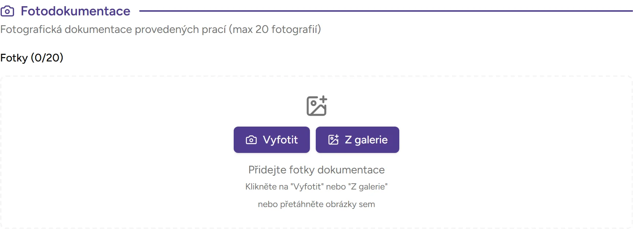Click the camera icon beside the Fotodokumentace heading

[x=8, y=11]
